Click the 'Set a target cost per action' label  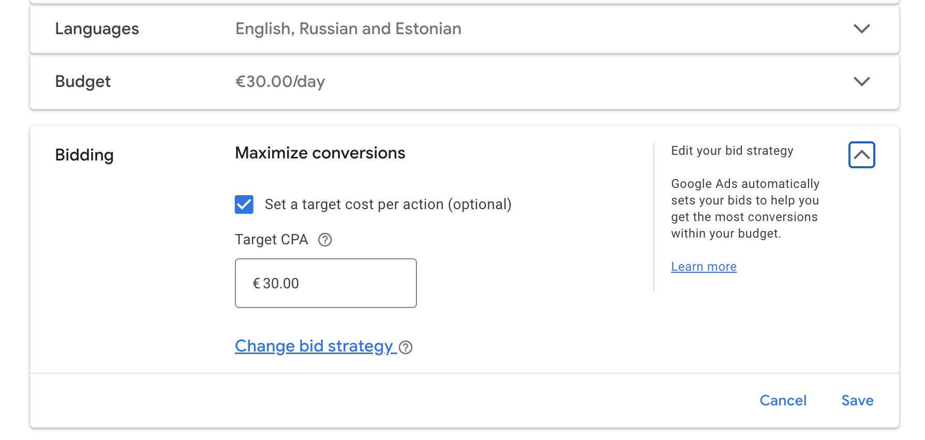click(x=387, y=204)
